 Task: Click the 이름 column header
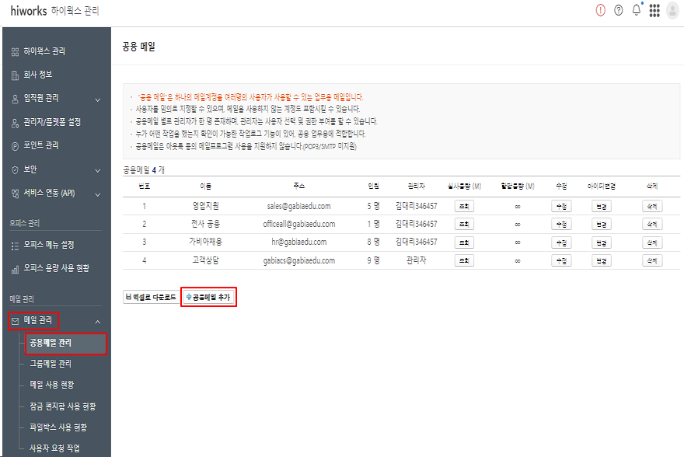click(x=205, y=187)
